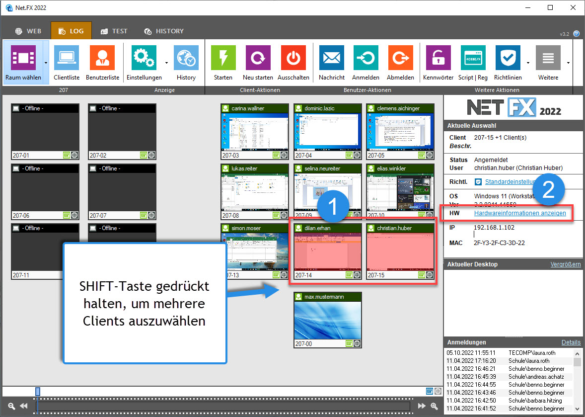Click the fast-forward arrows beside the timeline
Image resolution: width=585 pixels, height=417 pixels.
[x=422, y=406]
